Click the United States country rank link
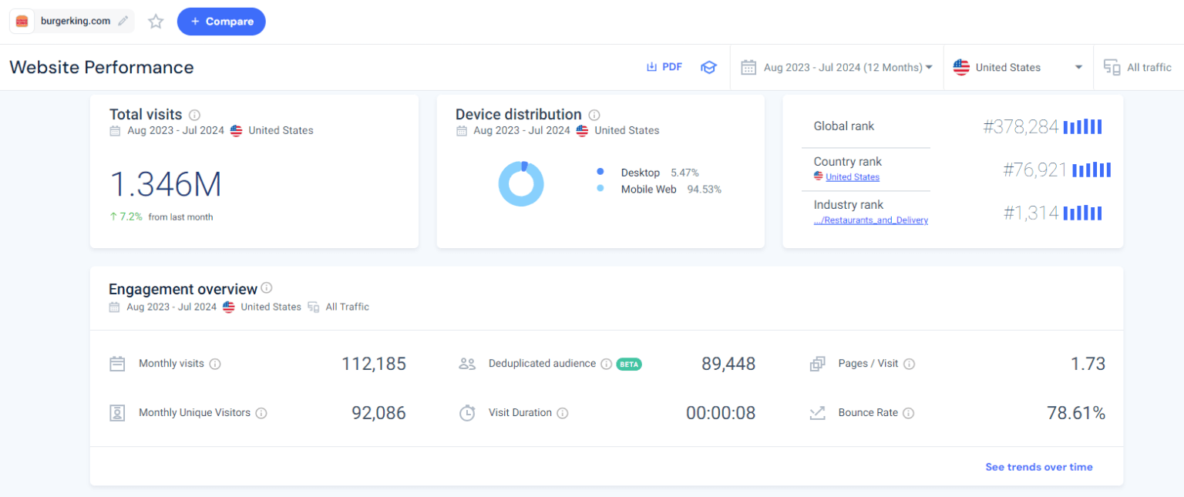The height and width of the screenshot is (497, 1184). coord(851,176)
